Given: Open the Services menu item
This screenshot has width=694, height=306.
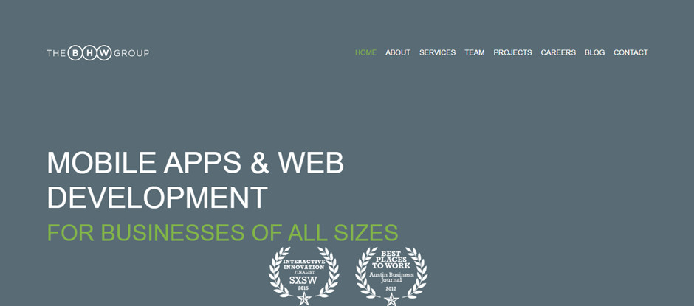Looking at the screenshot, I should click(437, 52).
